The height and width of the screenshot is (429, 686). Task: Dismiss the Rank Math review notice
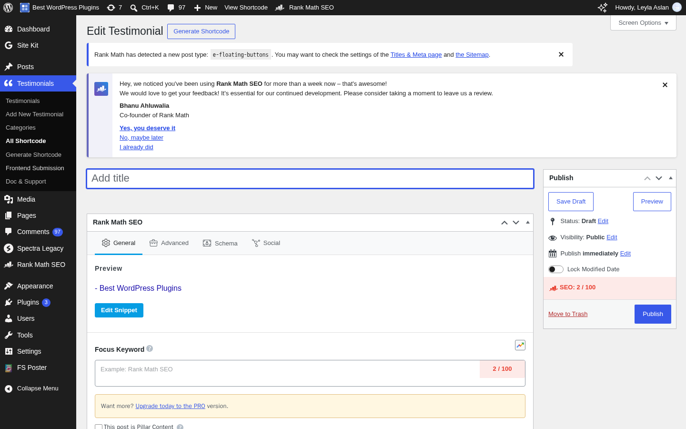point(665,85)
